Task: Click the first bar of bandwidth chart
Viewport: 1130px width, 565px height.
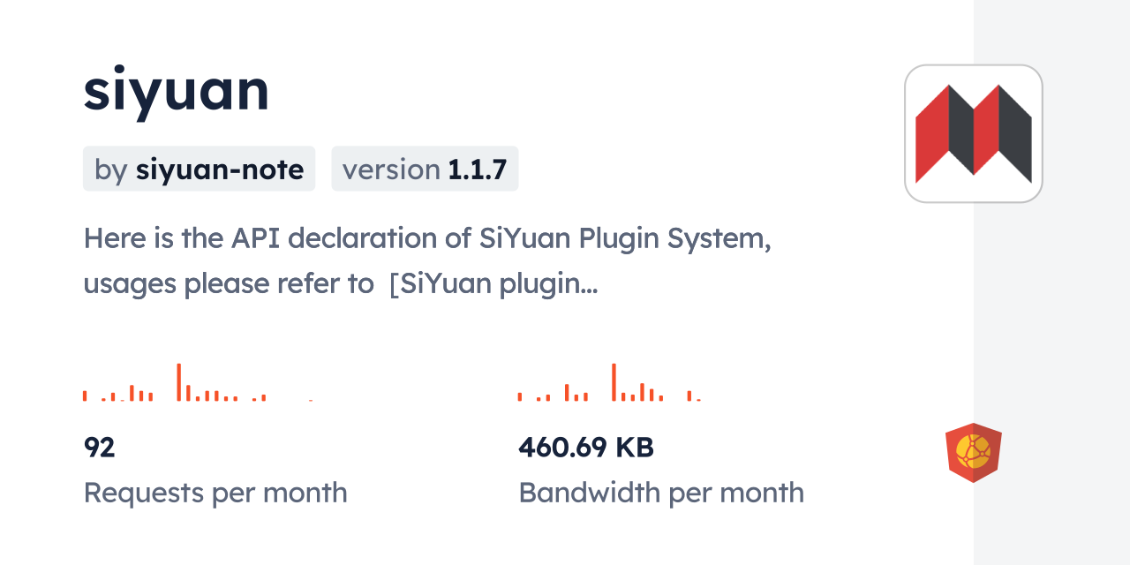Action: (x=520, y=396)
